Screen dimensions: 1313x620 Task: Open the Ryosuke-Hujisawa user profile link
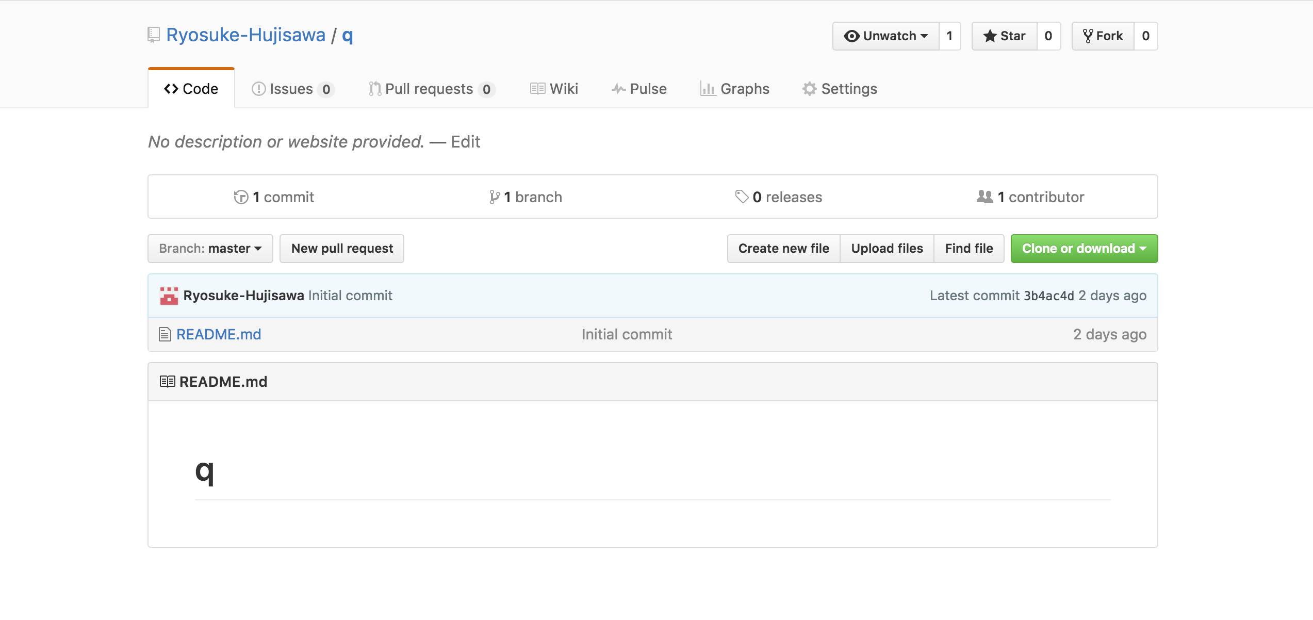(x=246, y=35)
